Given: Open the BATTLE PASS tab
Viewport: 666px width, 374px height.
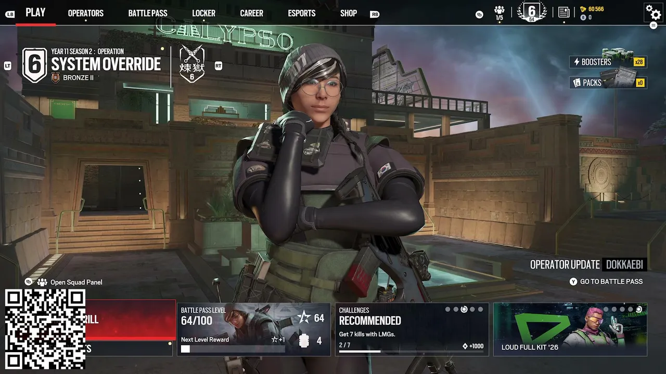Looking at the screenshot, I should tap(148, 14).
